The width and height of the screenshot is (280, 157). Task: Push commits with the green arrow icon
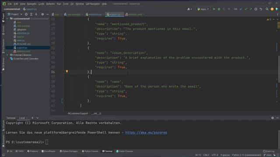pos(251,9)
